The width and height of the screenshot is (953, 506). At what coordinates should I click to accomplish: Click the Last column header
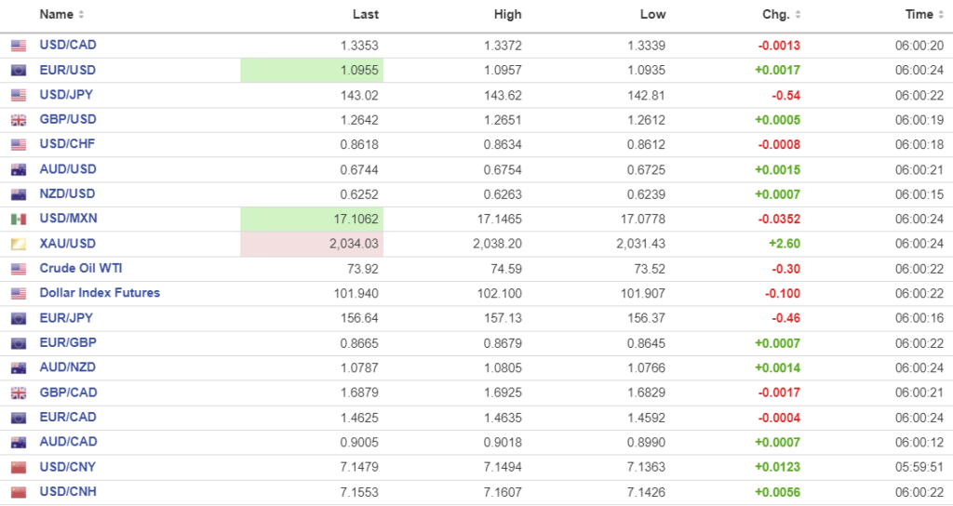click(x=366, y=15)
